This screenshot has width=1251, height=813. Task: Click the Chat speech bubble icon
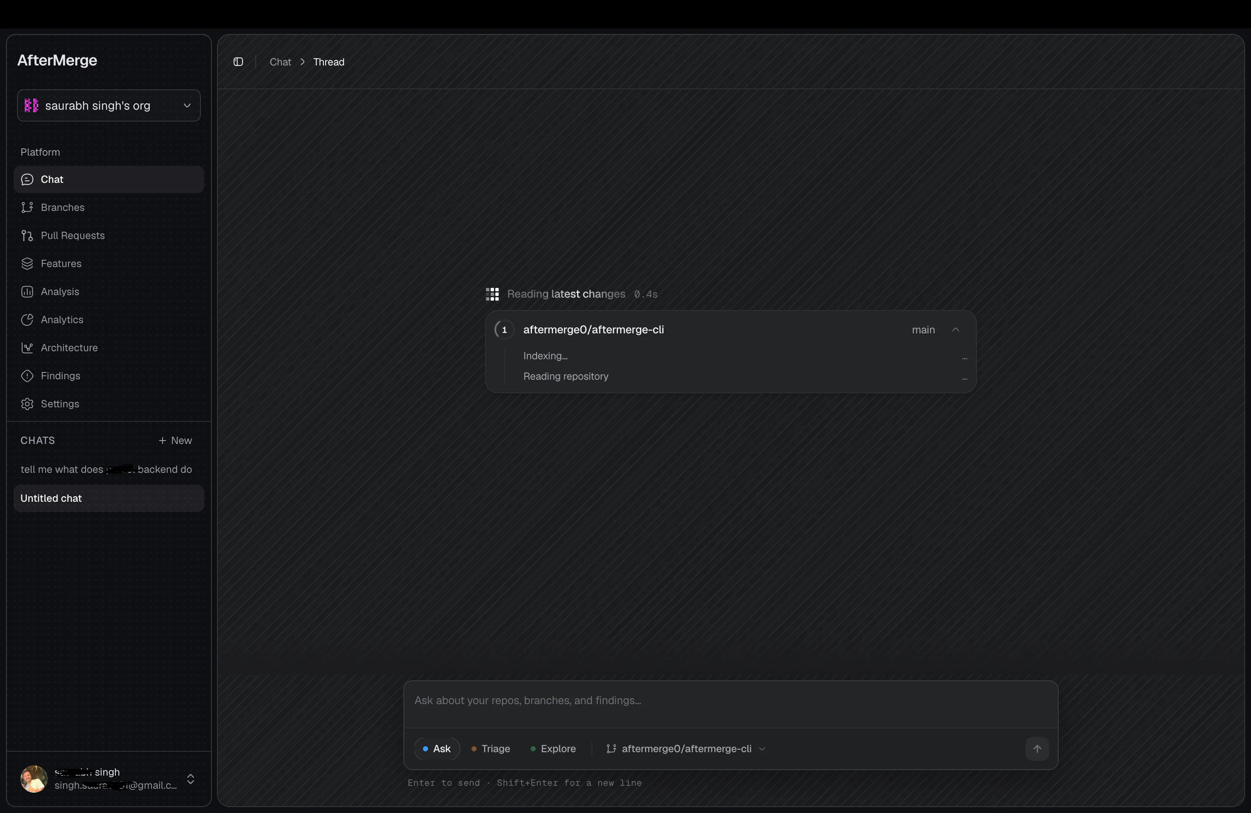point(27,179)
